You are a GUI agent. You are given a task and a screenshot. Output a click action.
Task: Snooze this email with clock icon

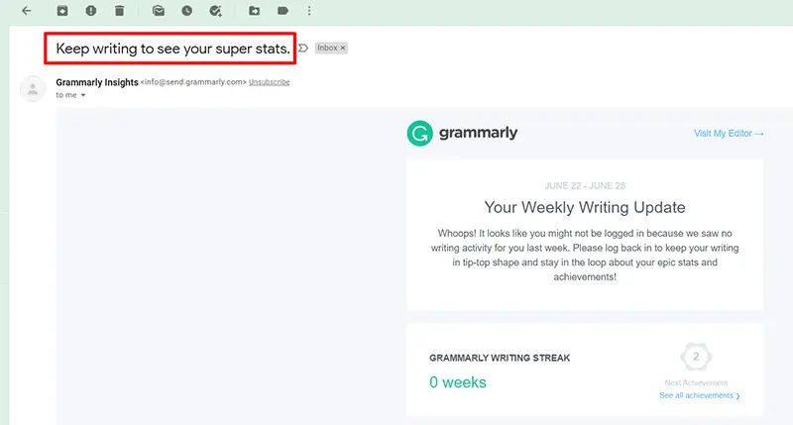point(186,11)
